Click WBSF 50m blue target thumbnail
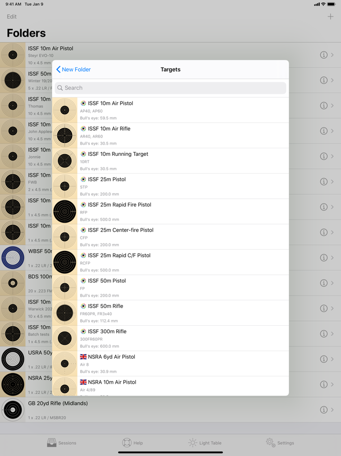 pyautogui.click(x=13, y=257)
